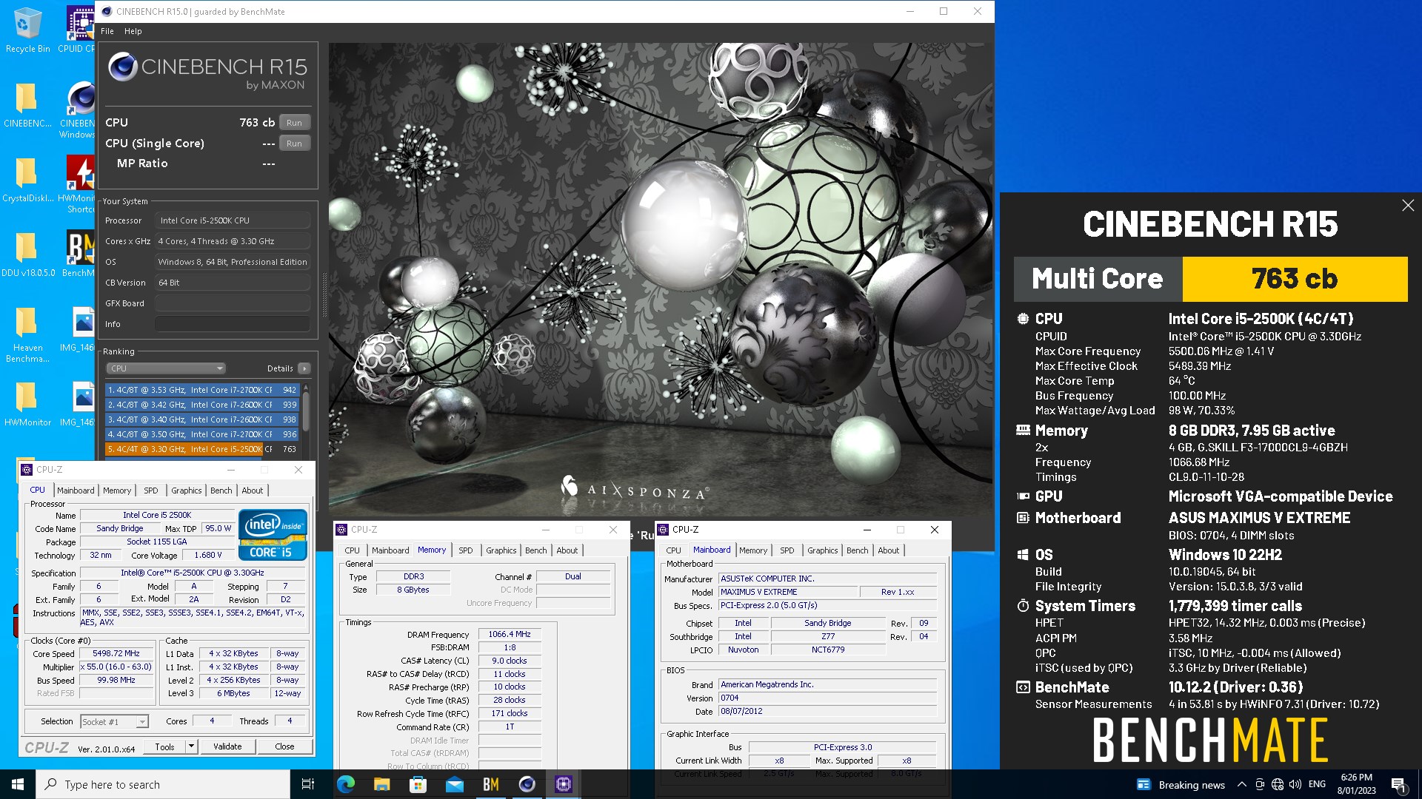The width and height of the screenshot is (1422, 799).
Task: Show hidden tray icons chevron
Action: 1241,784
